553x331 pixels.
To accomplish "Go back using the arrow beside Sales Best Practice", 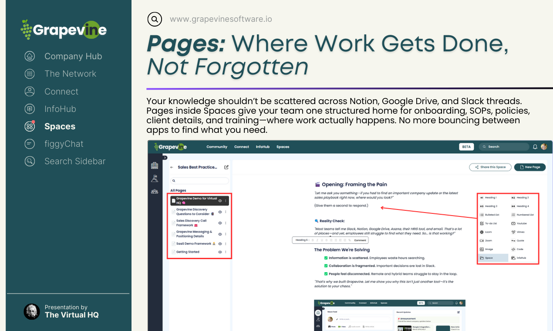I will tap(172, 167).
